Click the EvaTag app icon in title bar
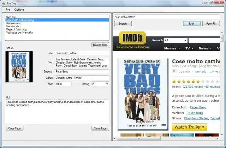226x148 pixels. (4, 3)
